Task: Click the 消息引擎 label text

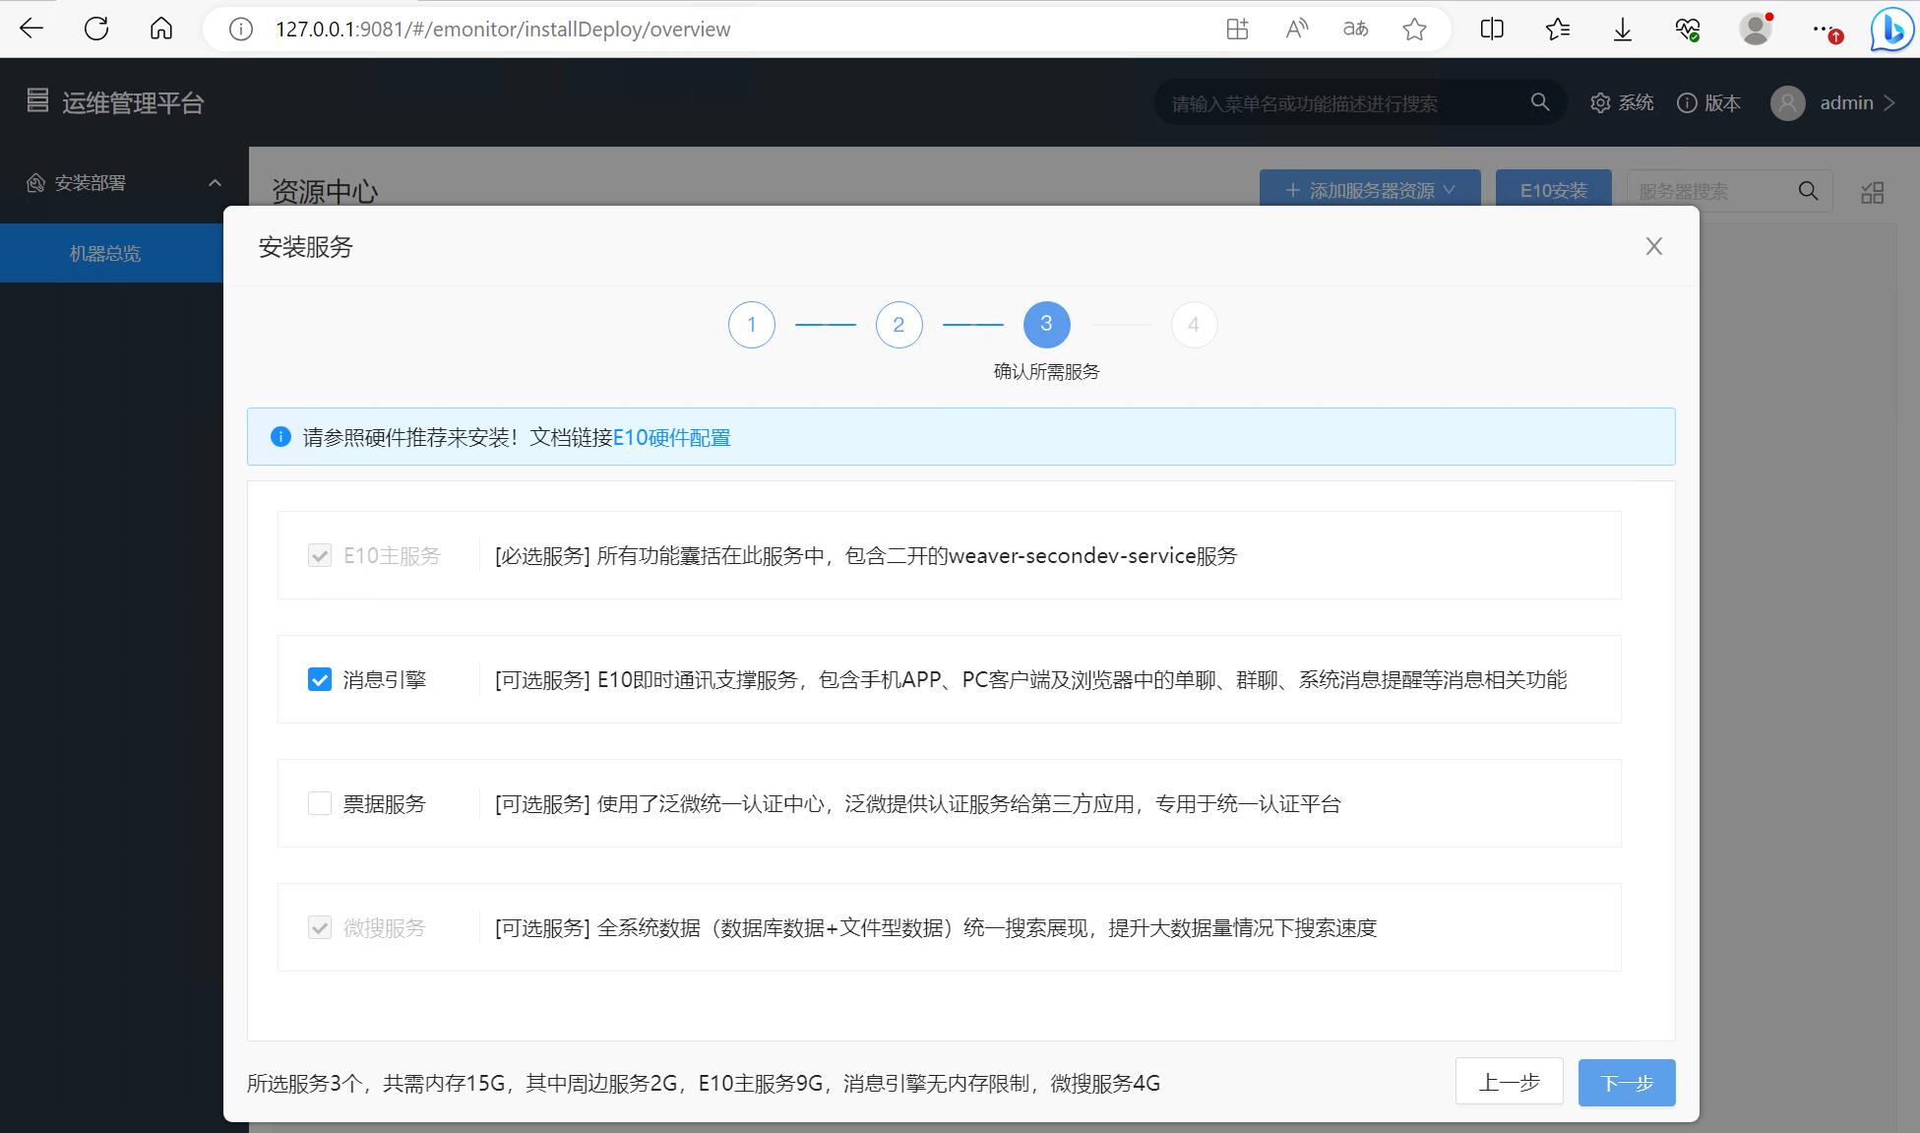Action: (384, 679)
